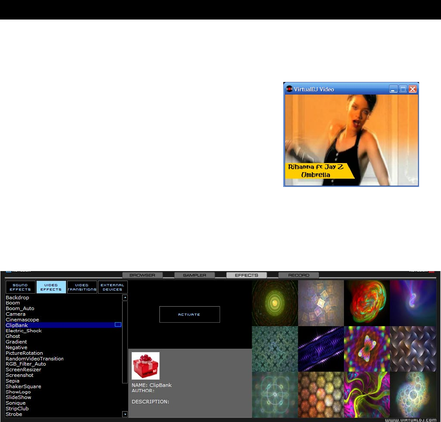Toggle the Video Transitions category
441x422 pixels.
click(82, 287)
